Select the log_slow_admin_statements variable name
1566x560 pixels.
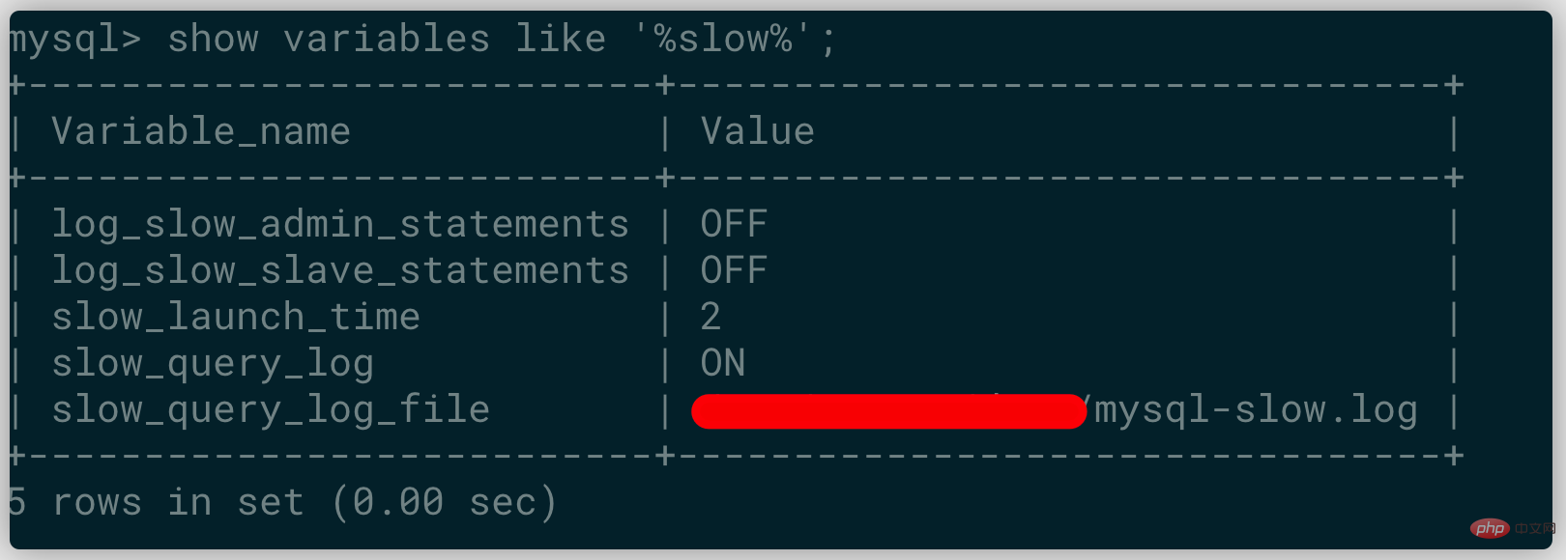click(340, 224)
